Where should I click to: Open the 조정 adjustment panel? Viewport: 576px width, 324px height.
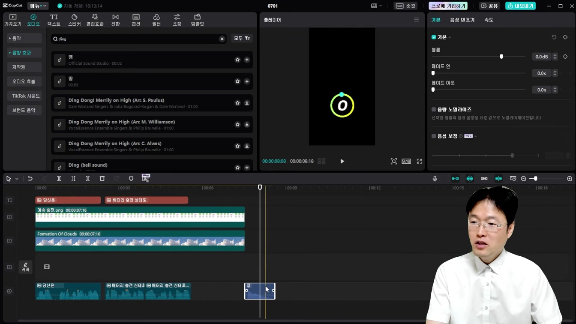pyautogui.click(x=177, y=20)
